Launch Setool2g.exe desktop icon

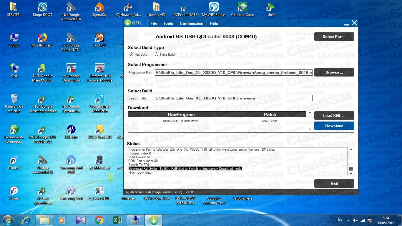pos(242,198)
